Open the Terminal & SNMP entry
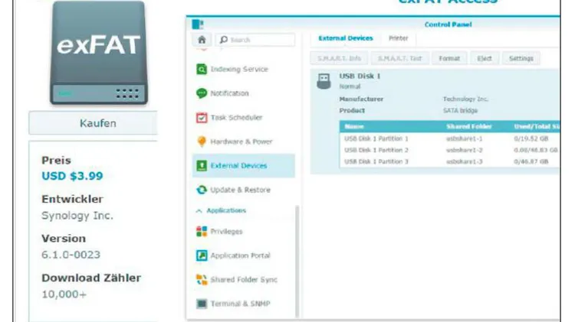The image size is (575, 322). (x=240, y=304)
